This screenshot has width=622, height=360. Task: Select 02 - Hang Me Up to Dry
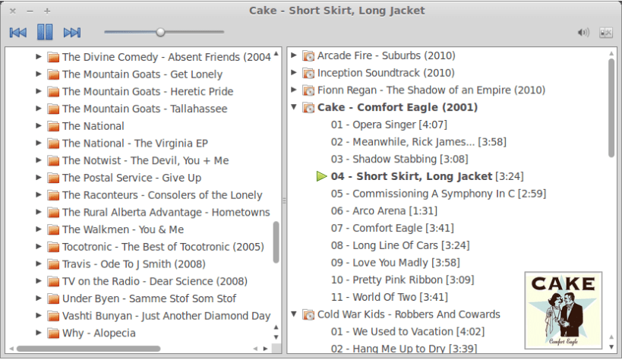tap(404, 348)
